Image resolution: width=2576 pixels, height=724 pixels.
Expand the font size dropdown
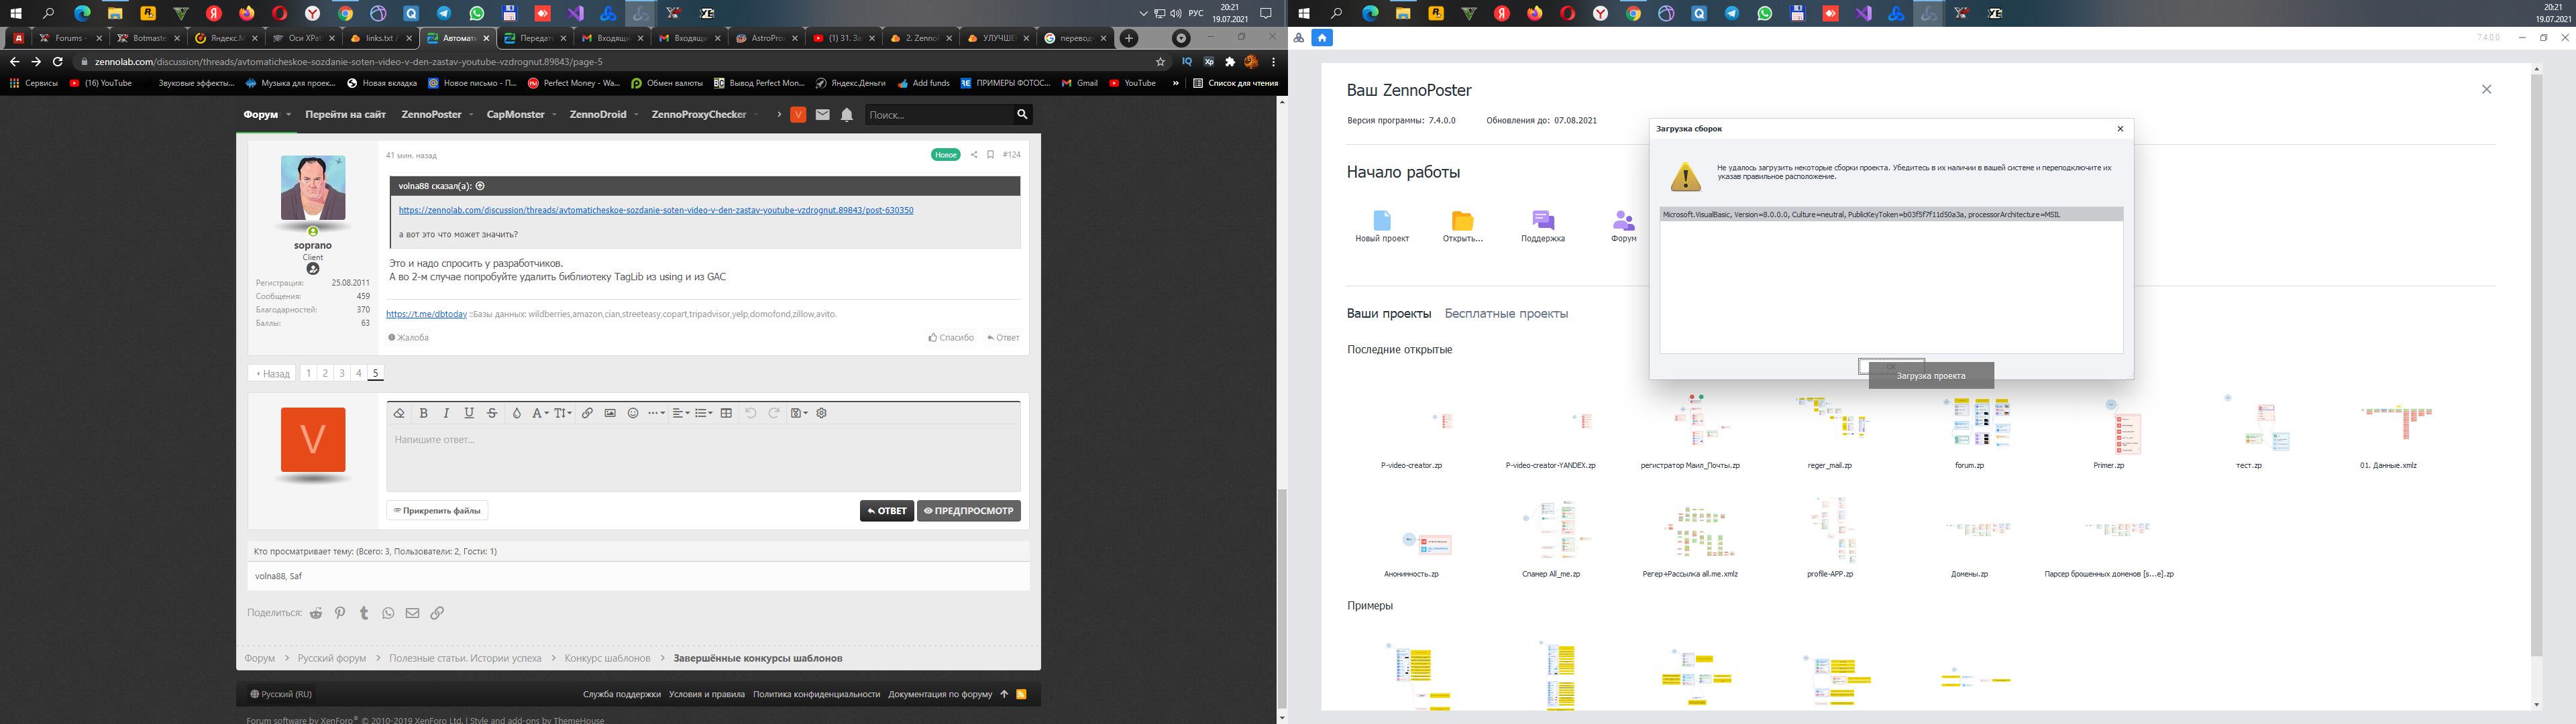point(564,413)
